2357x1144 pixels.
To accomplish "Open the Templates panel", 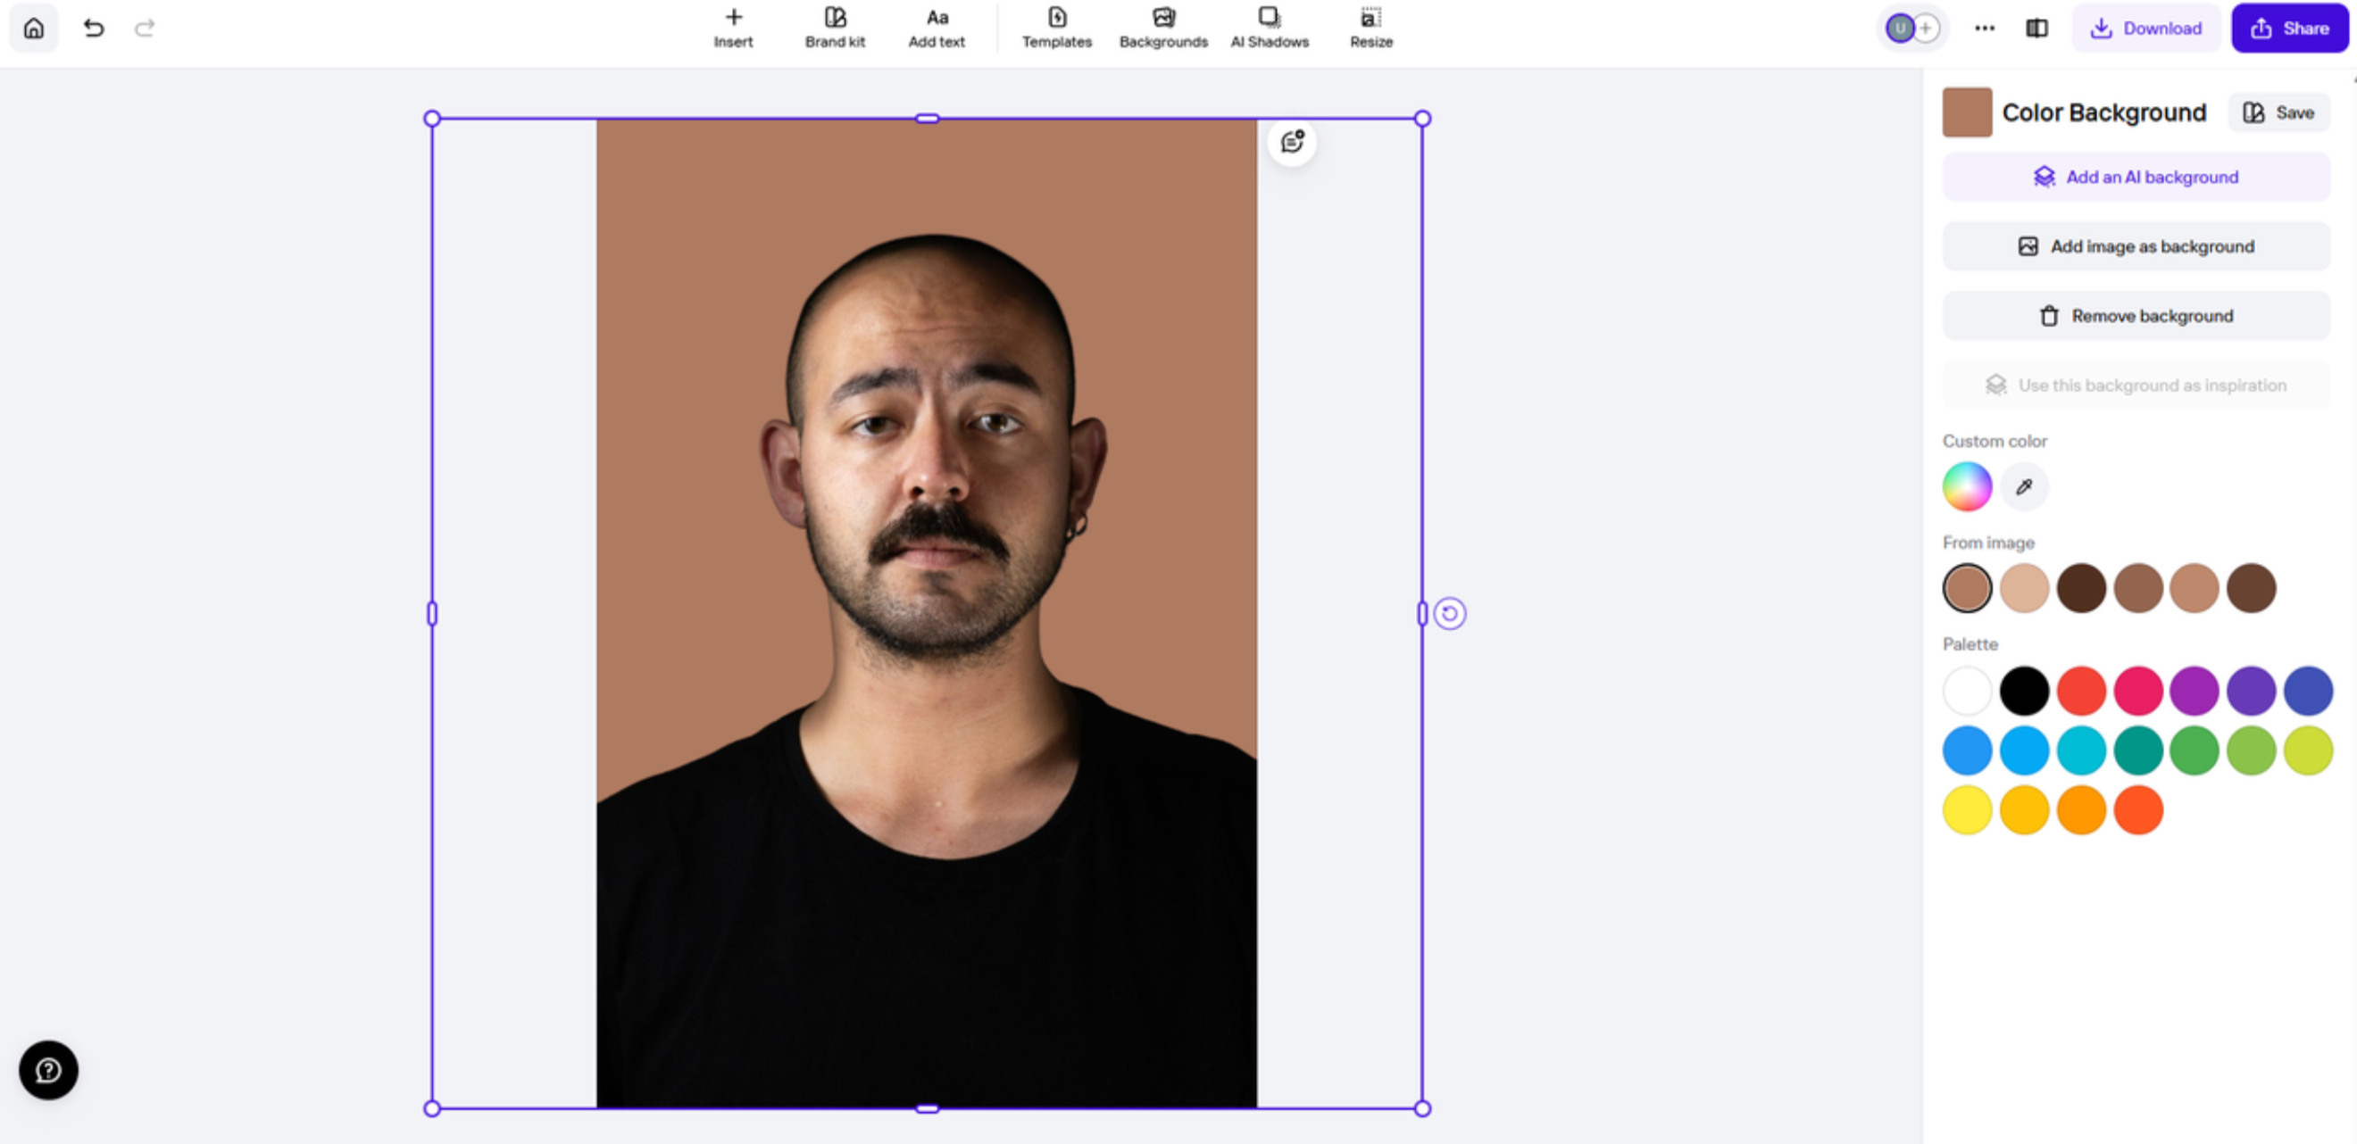I will pos(1057,28).
